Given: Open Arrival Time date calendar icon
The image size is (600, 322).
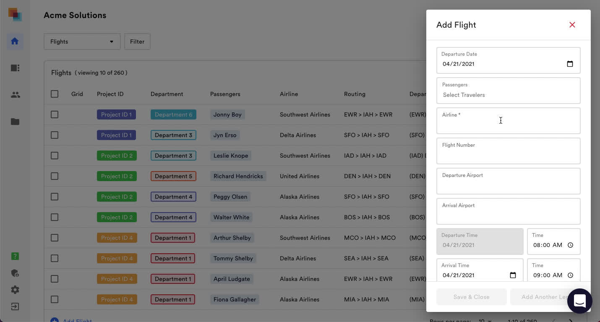Looking at the screenshot, I should (513, 275).
